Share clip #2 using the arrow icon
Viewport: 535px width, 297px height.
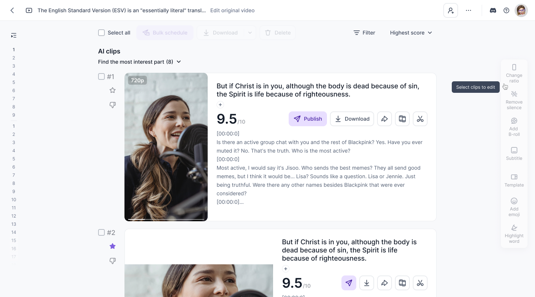[385, 283]
